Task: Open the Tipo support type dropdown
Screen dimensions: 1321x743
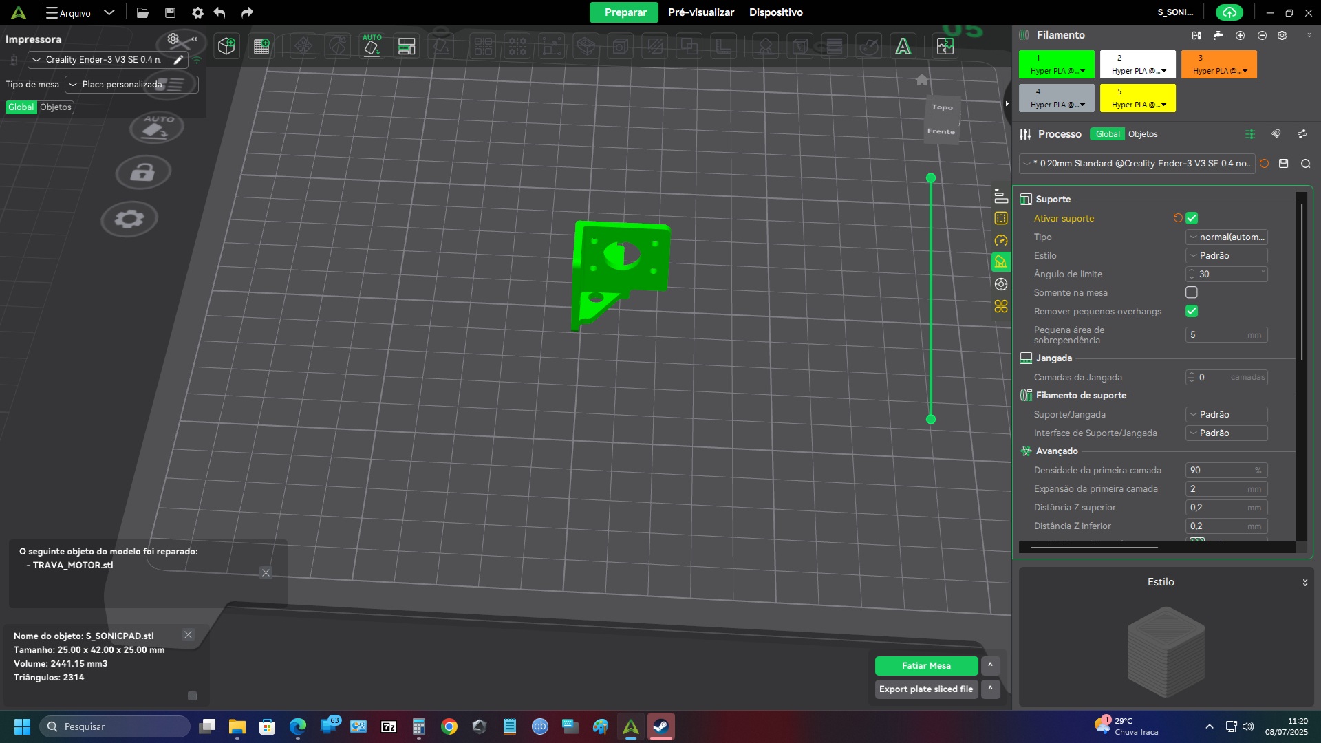Action: (x=1227, y=237)
